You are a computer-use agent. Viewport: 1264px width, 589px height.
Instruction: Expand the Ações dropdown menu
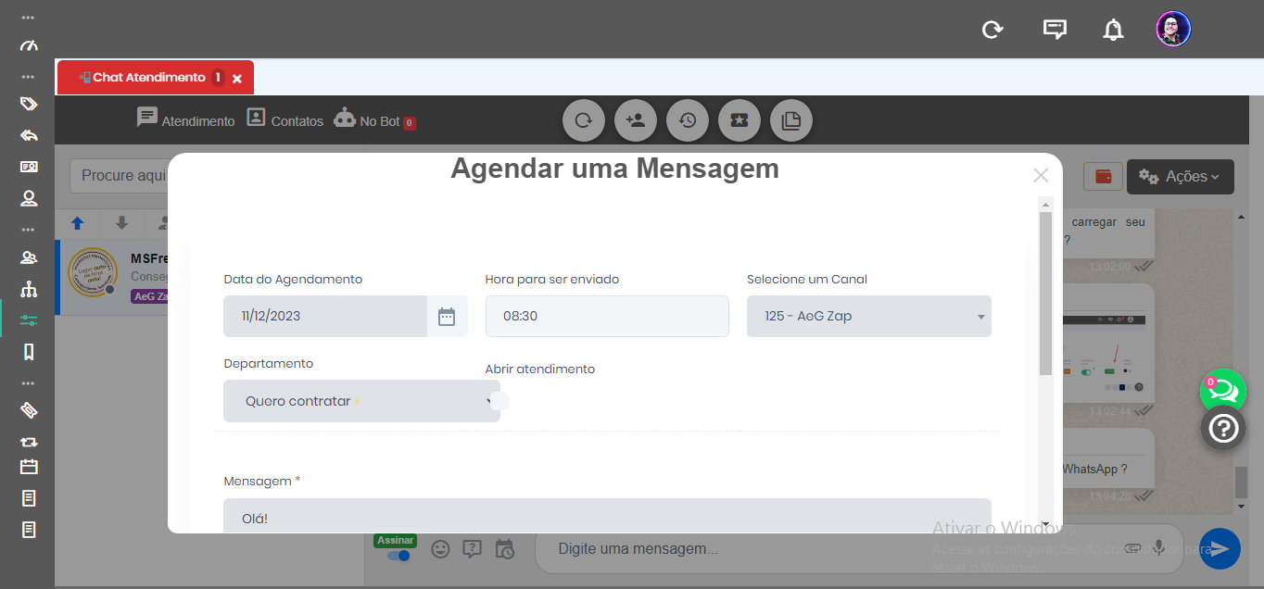click(x=1180, y=176)
